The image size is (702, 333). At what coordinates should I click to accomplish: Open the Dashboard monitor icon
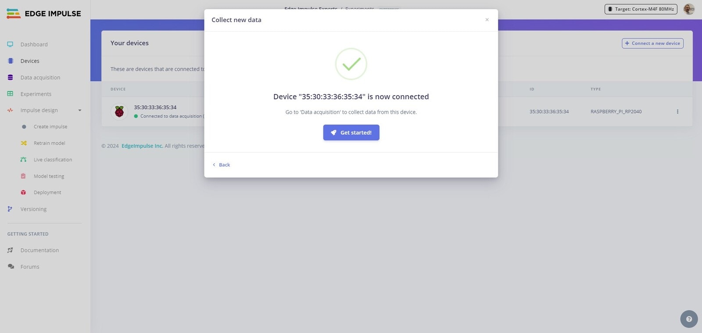tap(10, 44)
